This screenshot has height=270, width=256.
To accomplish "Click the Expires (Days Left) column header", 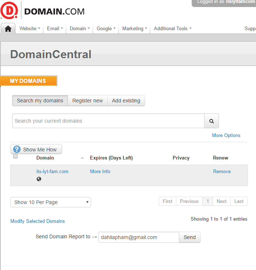I will [x=111, y=158].
